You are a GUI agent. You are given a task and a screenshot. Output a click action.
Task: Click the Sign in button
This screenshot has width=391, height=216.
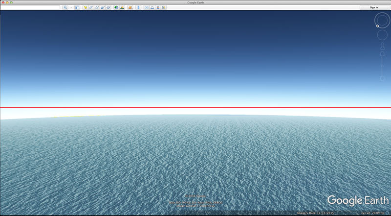click(x=374, y=7)
